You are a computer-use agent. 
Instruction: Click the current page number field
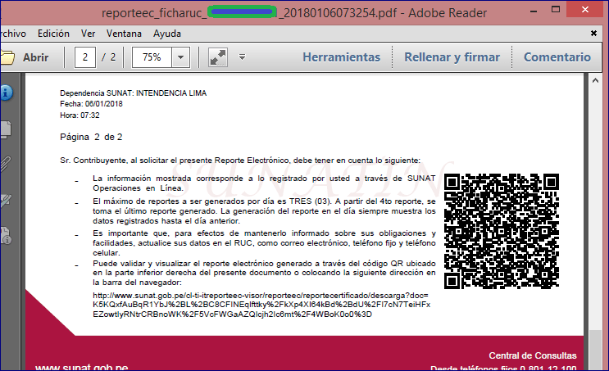coord(84,57)
